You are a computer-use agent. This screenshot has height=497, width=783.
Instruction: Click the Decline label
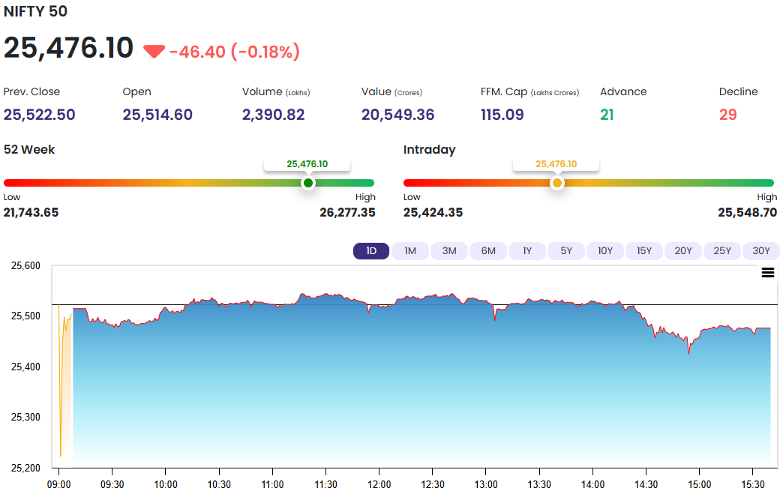click(x=739, y=91)
